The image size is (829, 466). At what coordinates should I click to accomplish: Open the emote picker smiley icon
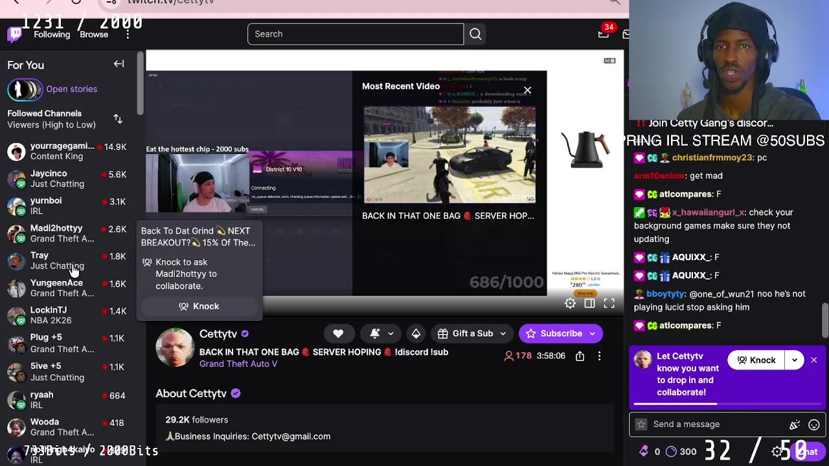[814, 425]
